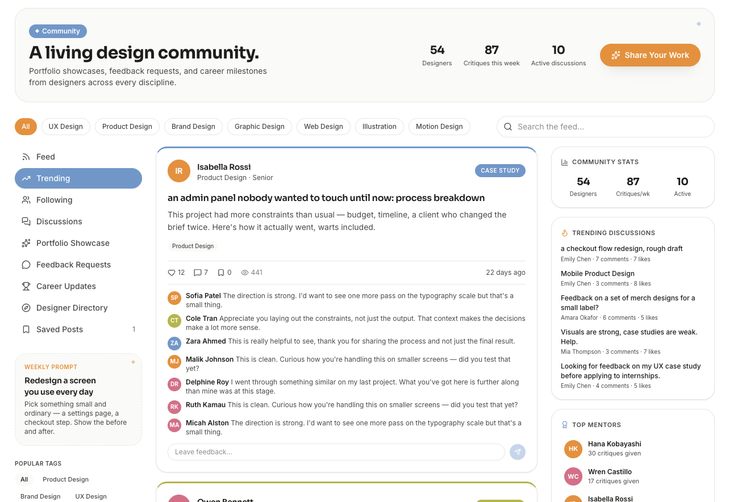Click the search magnifier icon
Viewport: 750px width, 502px height.
tap(508, 127)
